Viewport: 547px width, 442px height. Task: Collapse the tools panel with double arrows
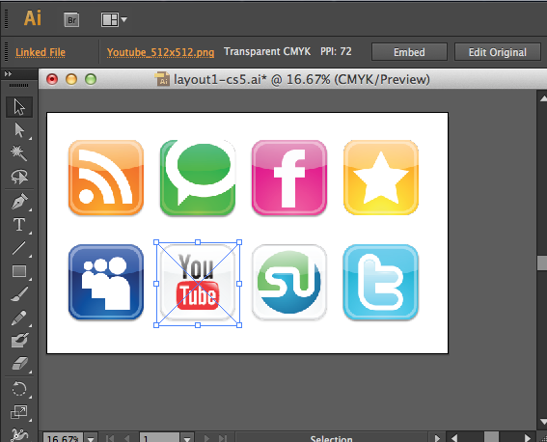click(8, 73)
